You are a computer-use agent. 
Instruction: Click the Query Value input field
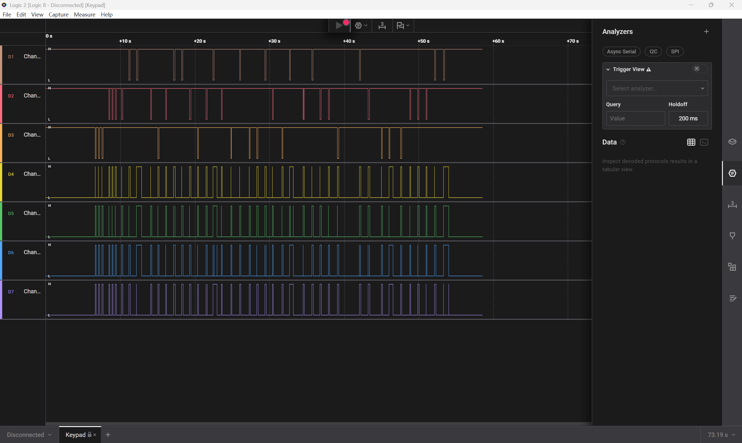(635, 119)
